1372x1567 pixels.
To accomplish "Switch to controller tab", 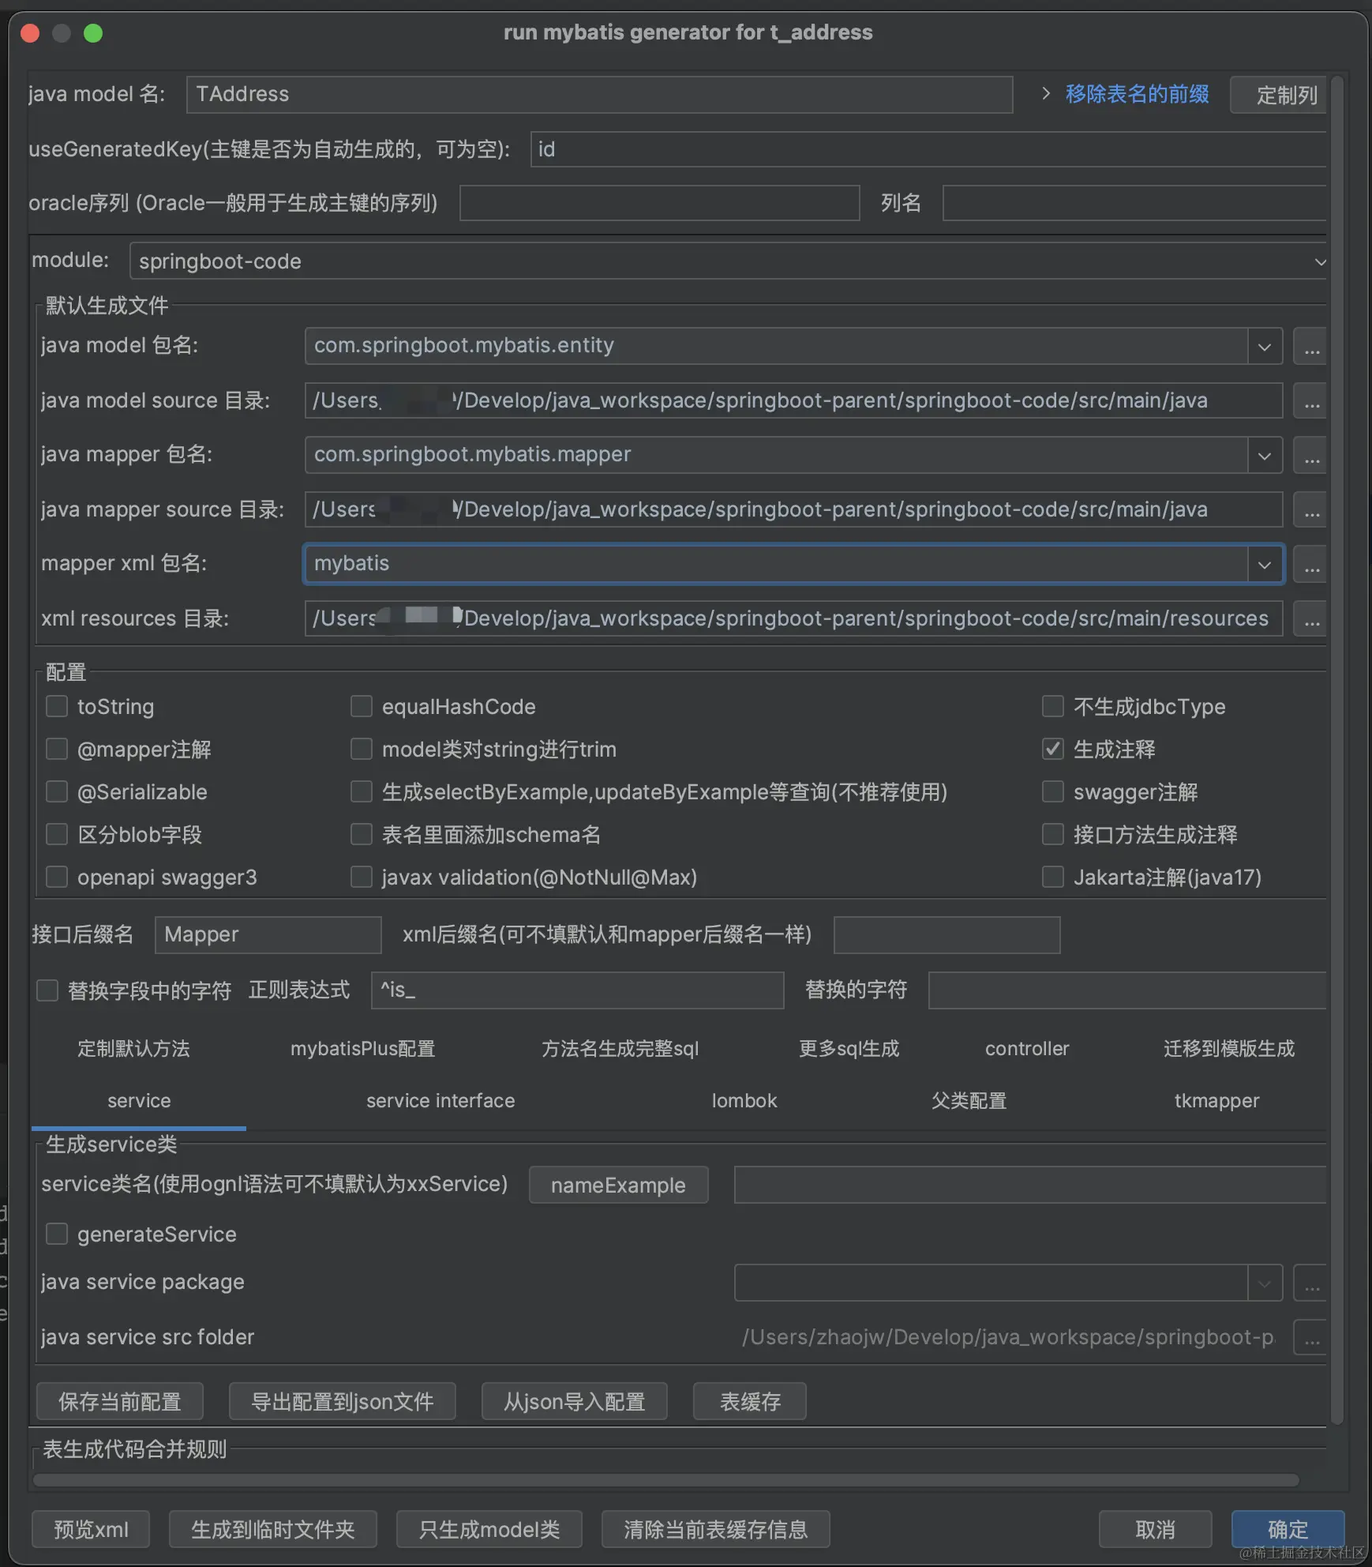I will tap(1027, 1049).
